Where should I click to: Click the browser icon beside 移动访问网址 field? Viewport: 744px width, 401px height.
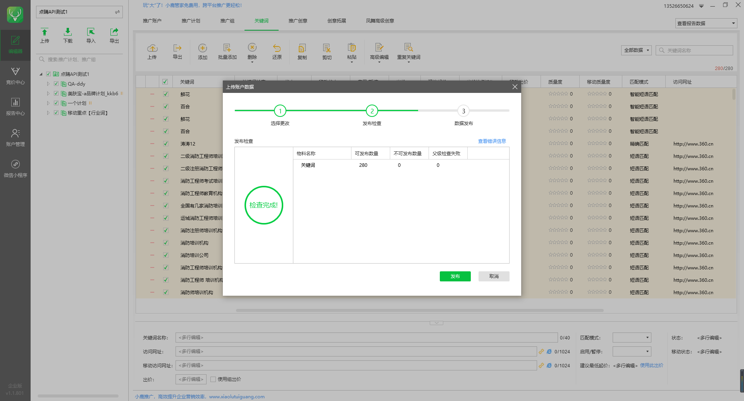click(549, 365)
